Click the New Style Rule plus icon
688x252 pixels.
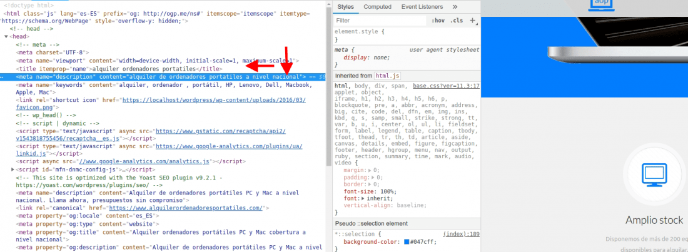click(x=473, y=21)
